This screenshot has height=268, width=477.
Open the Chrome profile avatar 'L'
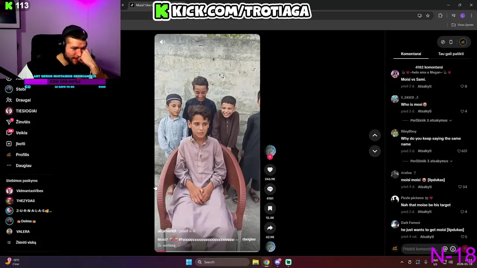pyautogui.click(x=462, y=16)
